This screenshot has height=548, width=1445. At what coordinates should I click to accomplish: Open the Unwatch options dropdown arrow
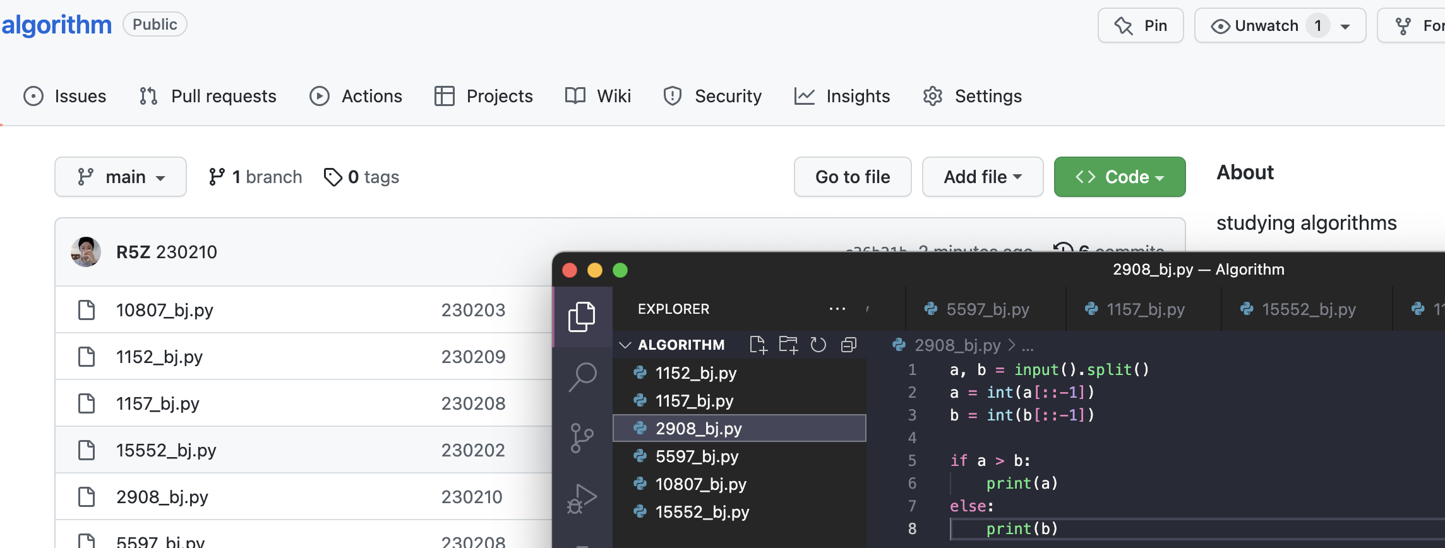(1345, 27)
